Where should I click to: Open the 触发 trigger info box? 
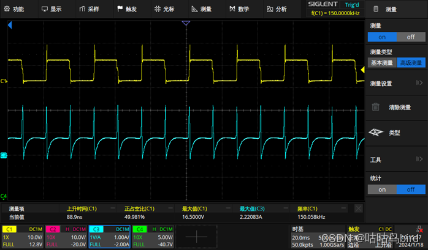coord(370,237)
